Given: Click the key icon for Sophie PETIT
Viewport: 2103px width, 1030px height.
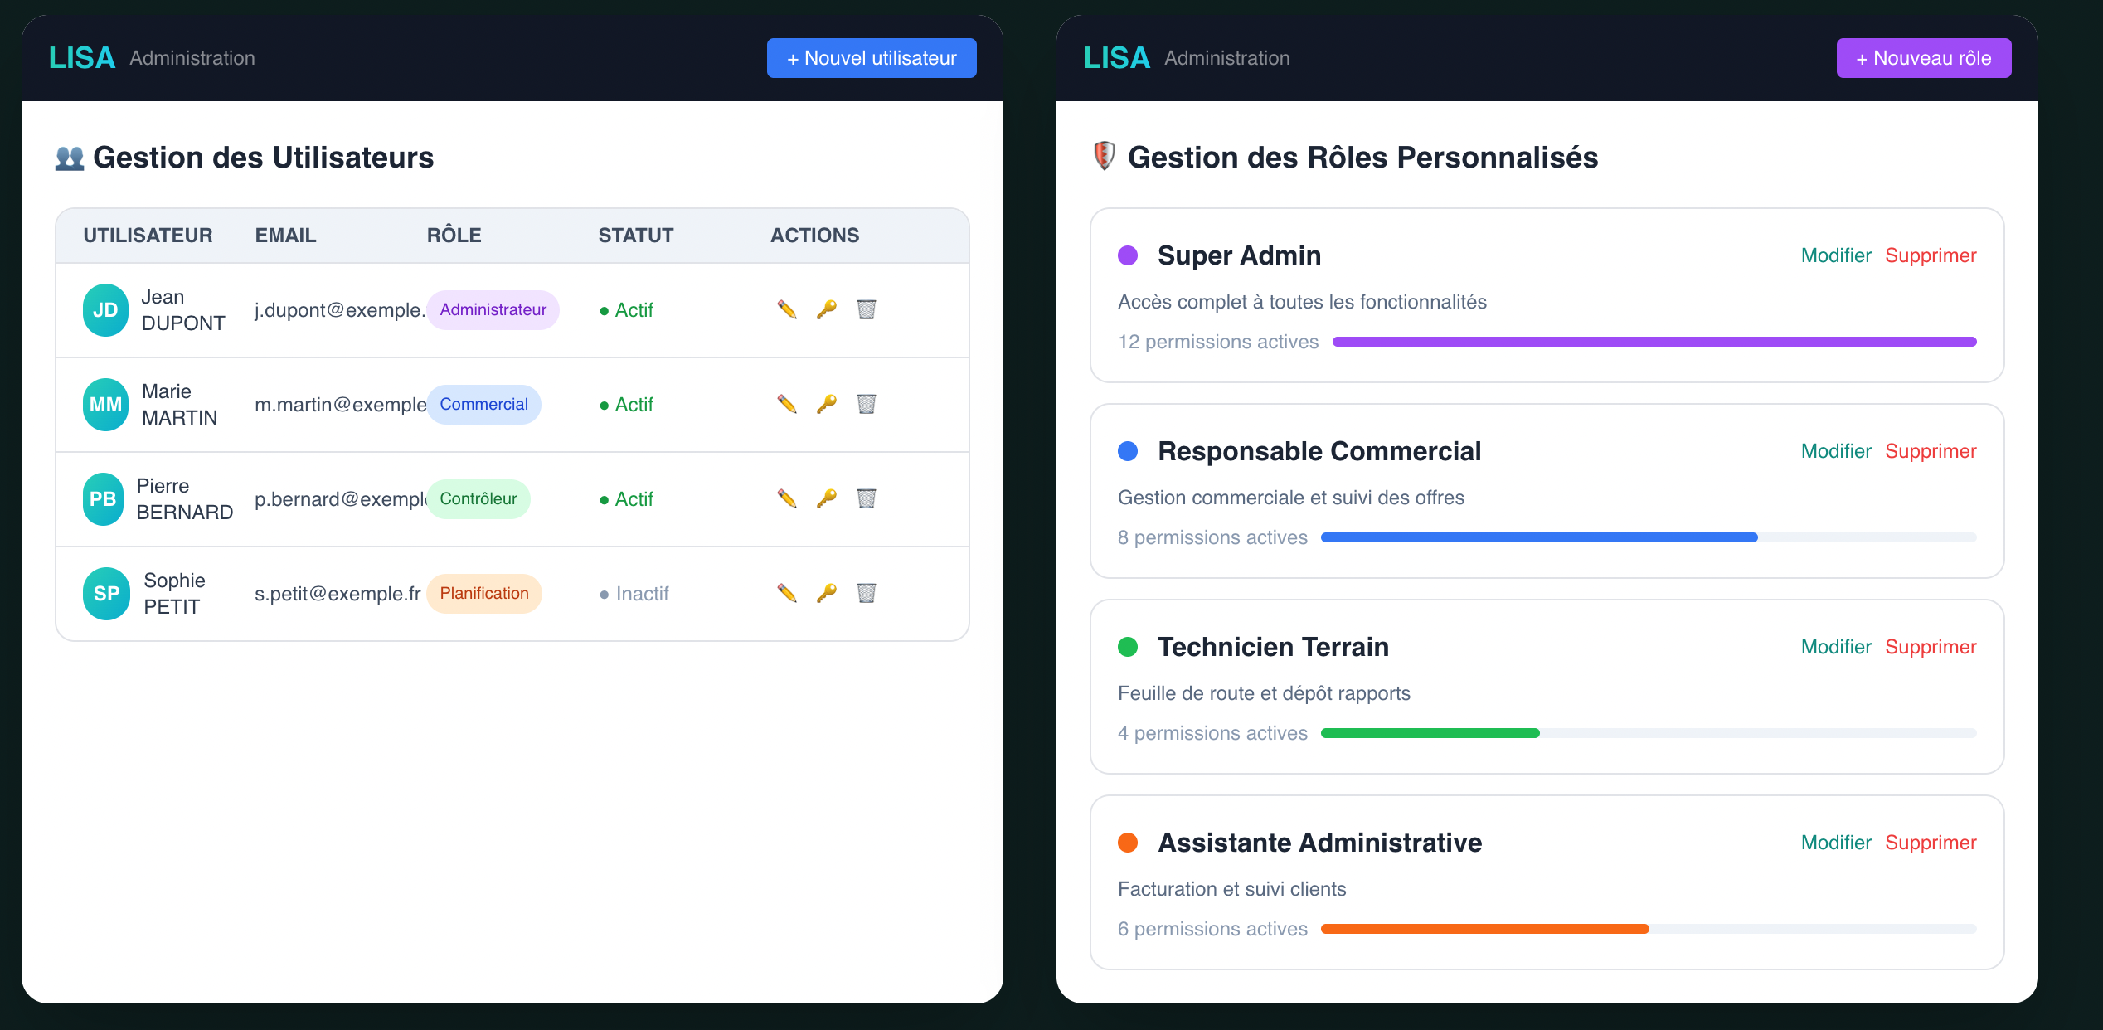Looking at the screenshot, I should tap(826, 593).
